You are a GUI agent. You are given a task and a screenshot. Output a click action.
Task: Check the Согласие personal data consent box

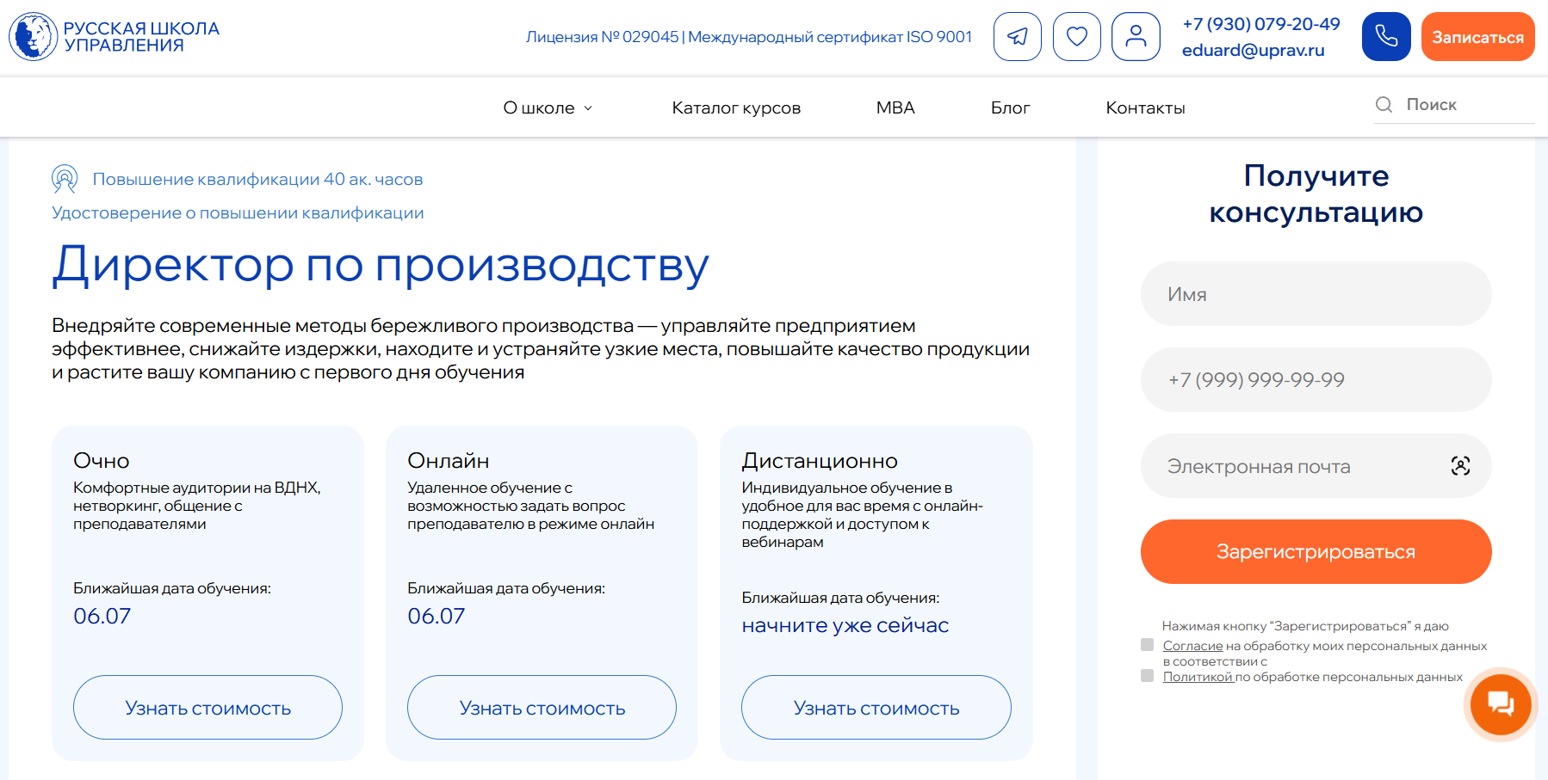[1147, 645]
